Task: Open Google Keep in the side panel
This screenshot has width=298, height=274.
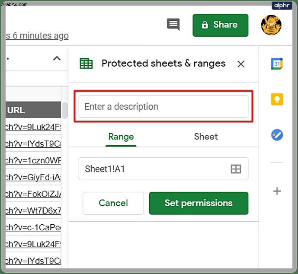Action: (277, 99)
